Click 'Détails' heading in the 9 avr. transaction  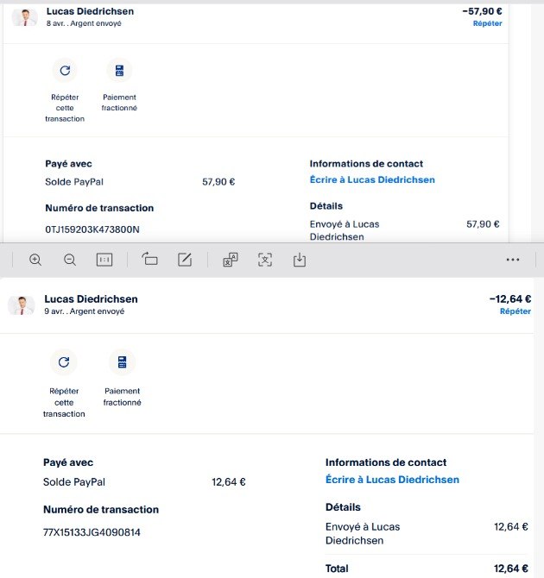(343, 507)
